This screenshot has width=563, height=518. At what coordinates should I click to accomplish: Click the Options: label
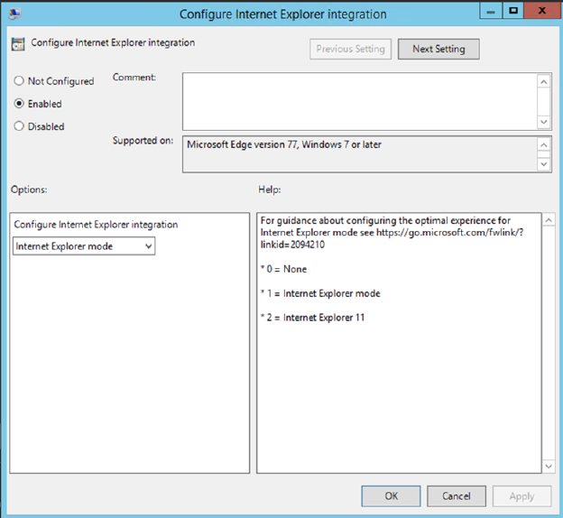(x=29, y=190)
